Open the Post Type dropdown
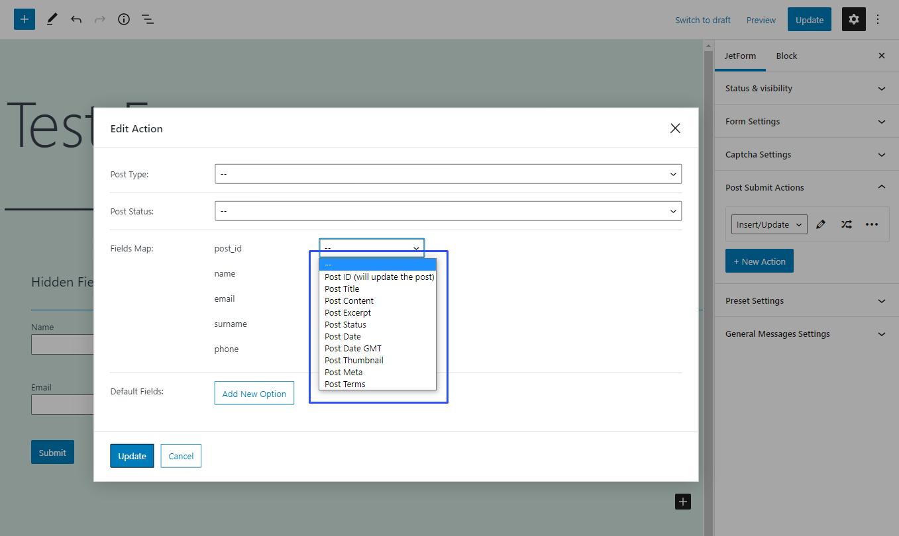Screen dimensions: 899x536 (448, 174)
